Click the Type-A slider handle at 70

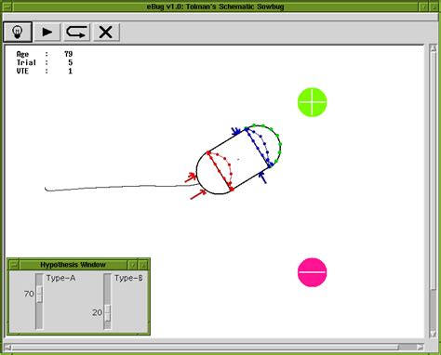(x=39, y=294)
